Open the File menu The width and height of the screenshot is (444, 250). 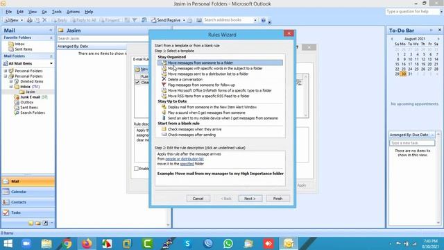click(x=8, y=12)
